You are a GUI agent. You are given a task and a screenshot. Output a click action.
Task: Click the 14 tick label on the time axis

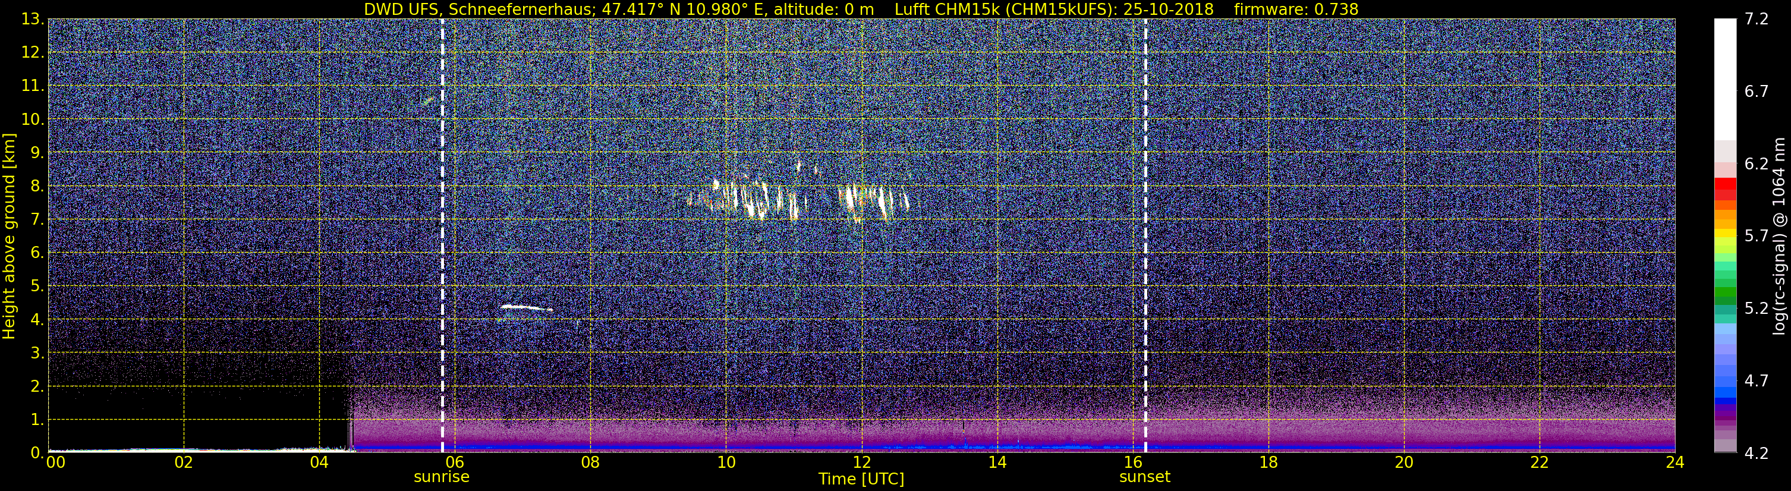tap(997, 463)
